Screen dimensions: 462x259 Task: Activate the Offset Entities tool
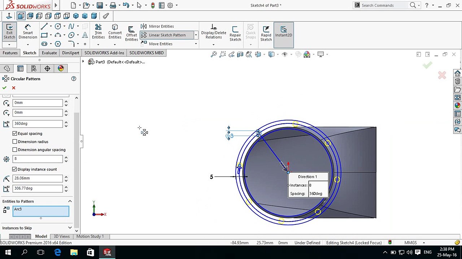tap(131, 34)
